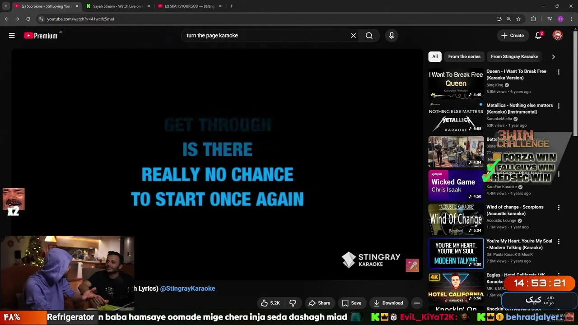Image resolution: width=578 pixels, height=325 pixels.
Task: Dislike the video
Action: tap(293, 303)
